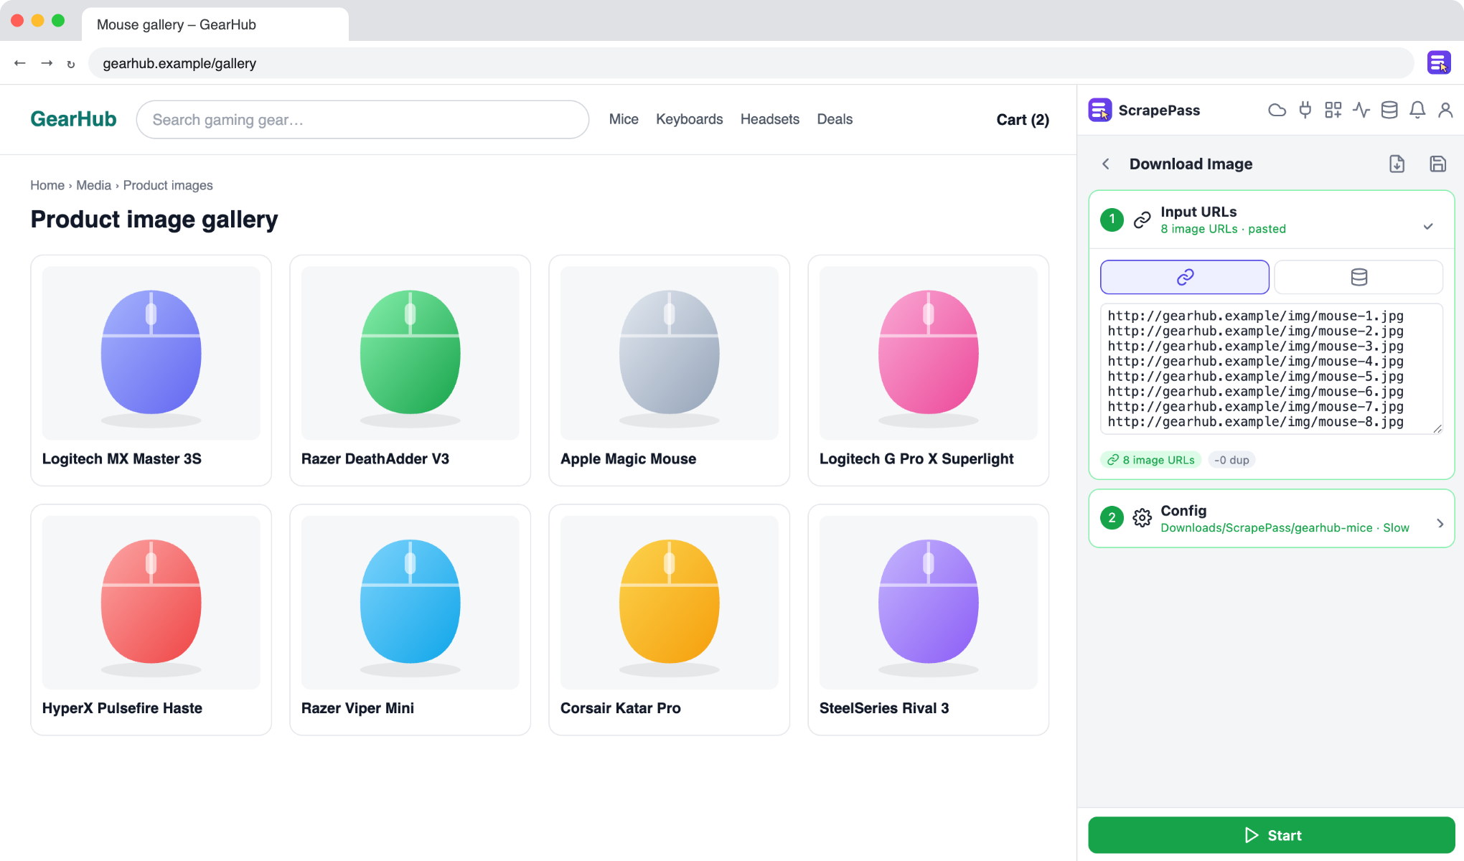Click the -0 dup badge
Image resolution: width=1464 pixels, height=861 pixels.
(1231, 460)
